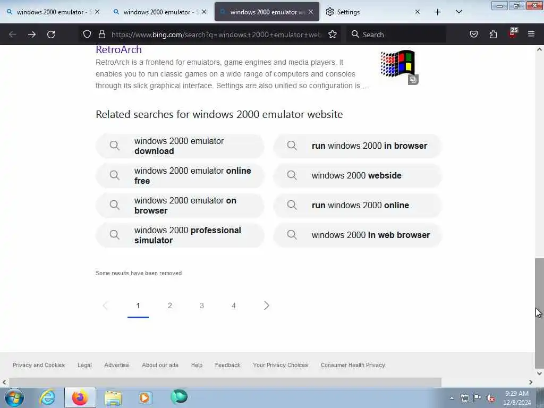Search run windows 2000 in browser
The height and width of the screenshot is (408, 544).
click(x=358, y=146)
